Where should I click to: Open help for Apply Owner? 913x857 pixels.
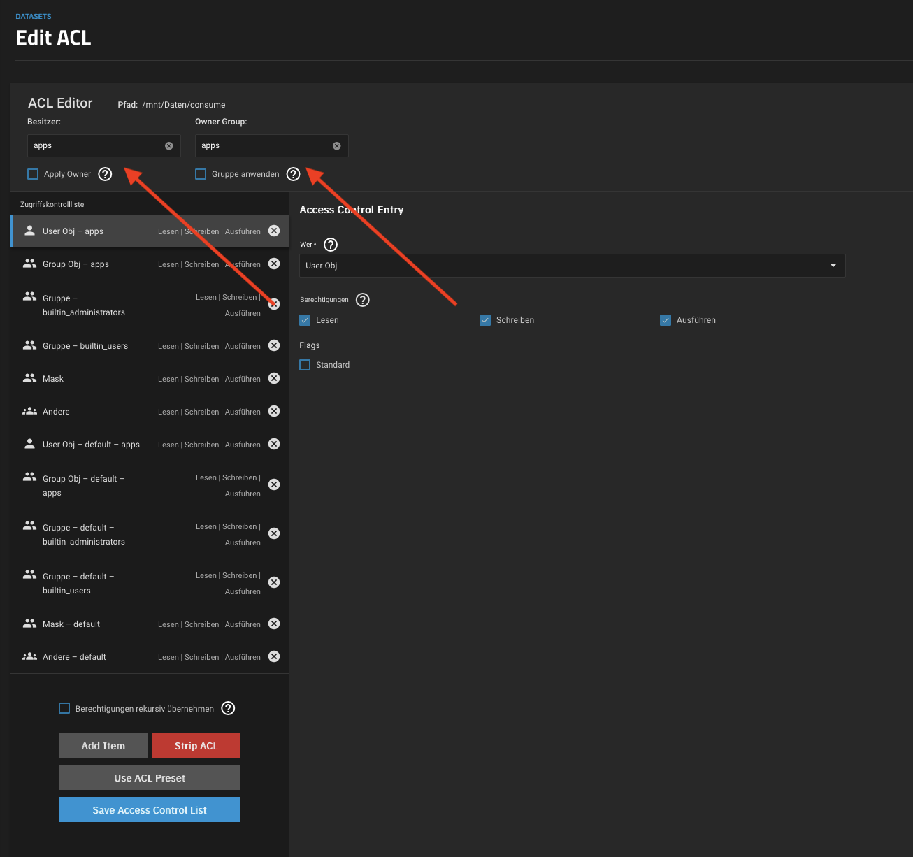click(105, 174)
